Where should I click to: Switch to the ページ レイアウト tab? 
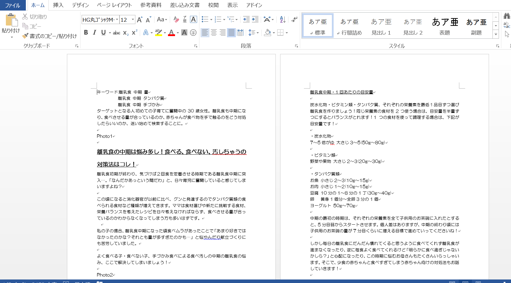(114, 5)
